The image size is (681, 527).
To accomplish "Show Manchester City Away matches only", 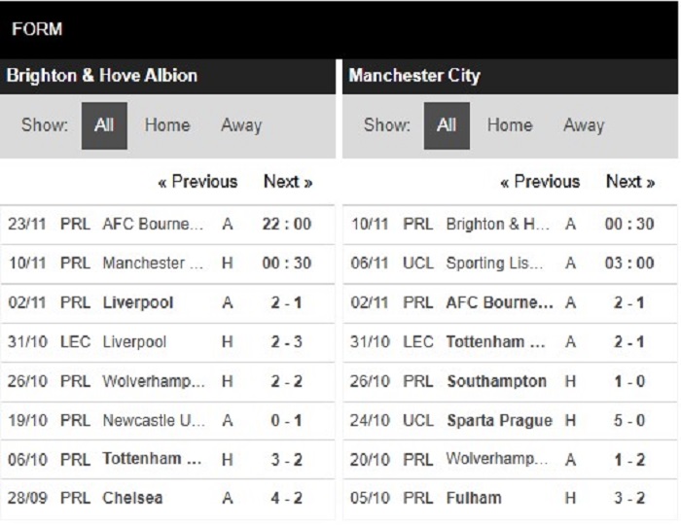I will pos(584,125).
